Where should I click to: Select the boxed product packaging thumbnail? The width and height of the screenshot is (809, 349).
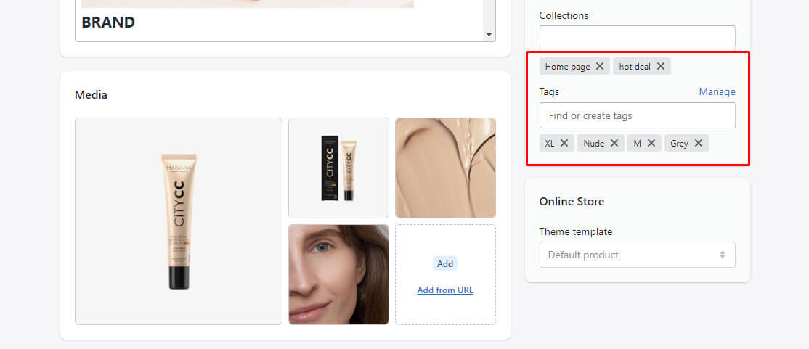(x=338, y=168)
